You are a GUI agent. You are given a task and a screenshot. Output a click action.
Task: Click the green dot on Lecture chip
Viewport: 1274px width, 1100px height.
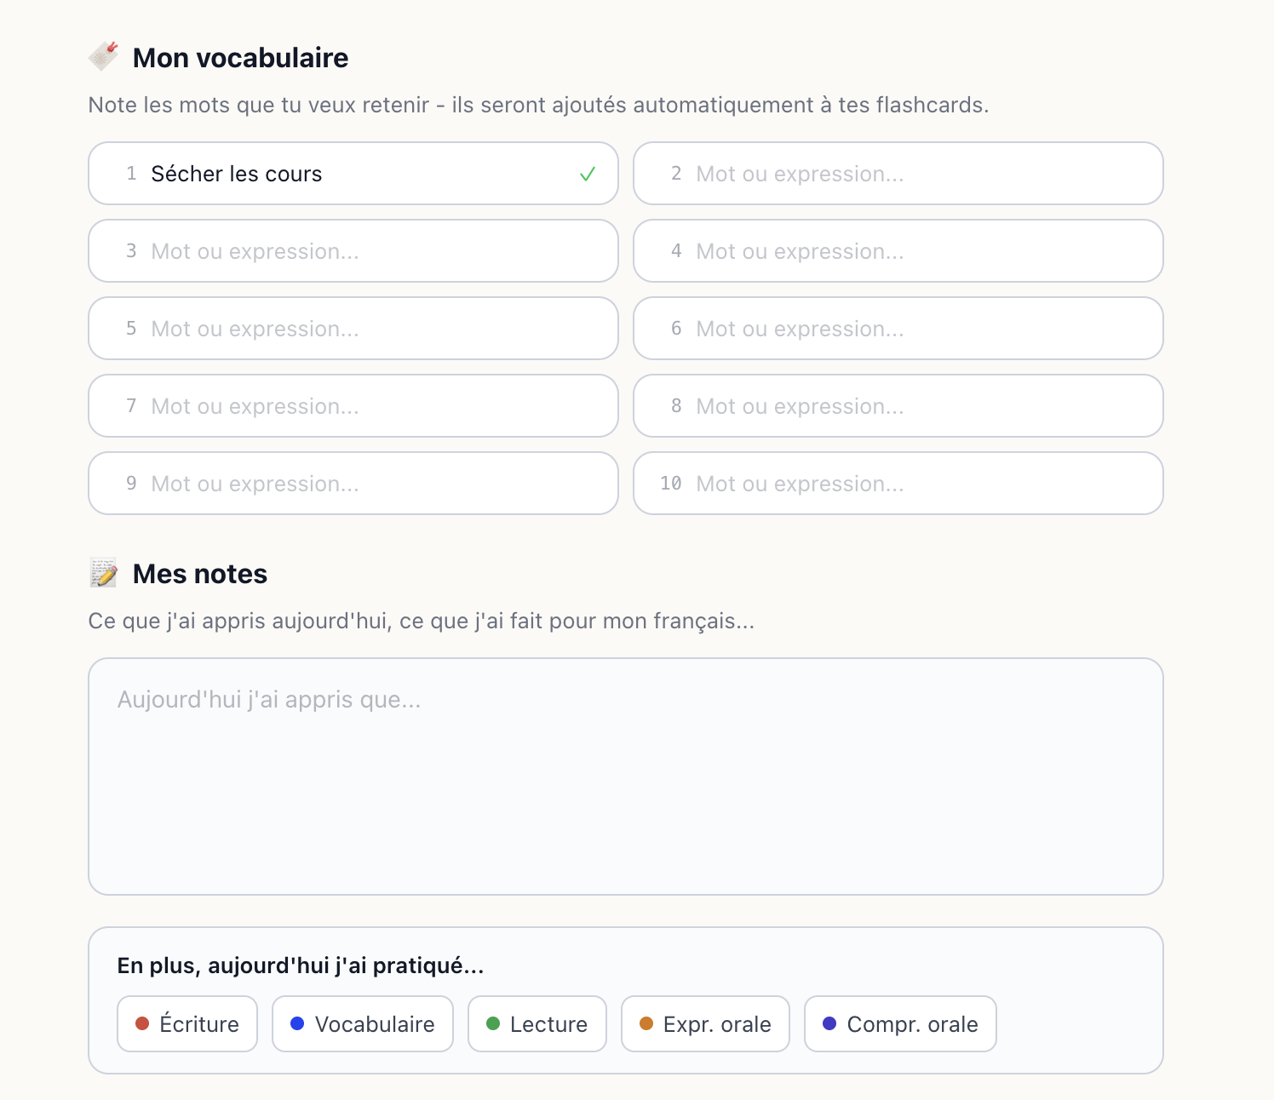point(493,1023)
